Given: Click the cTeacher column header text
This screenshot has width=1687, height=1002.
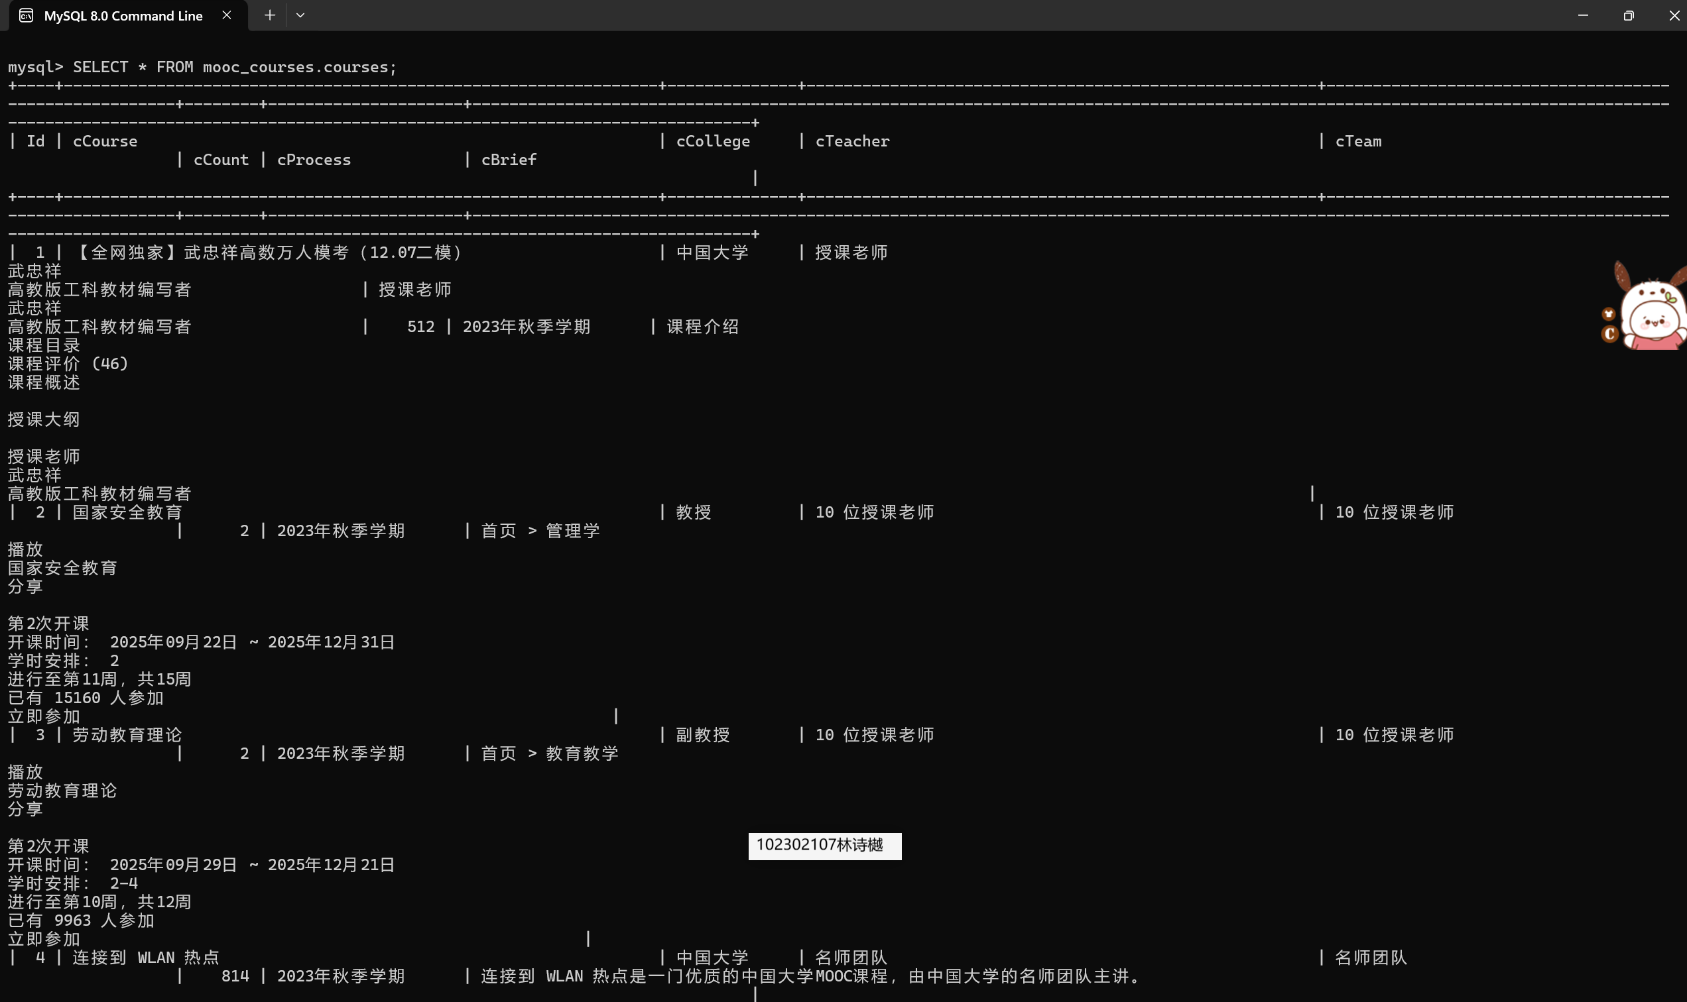Looking at the screenshot, I should (x=852, y=141).
